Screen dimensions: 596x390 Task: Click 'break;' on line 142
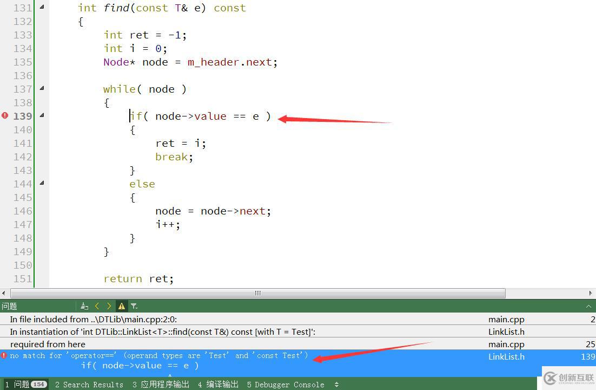[x=174, y=157]
